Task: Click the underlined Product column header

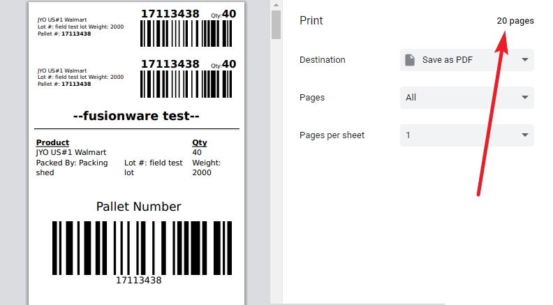Action: [52, 142]
